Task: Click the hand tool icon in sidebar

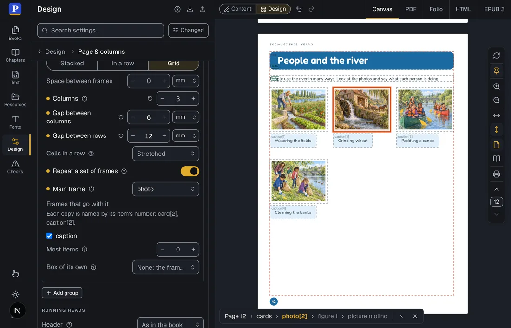Action: click(15, 274)
